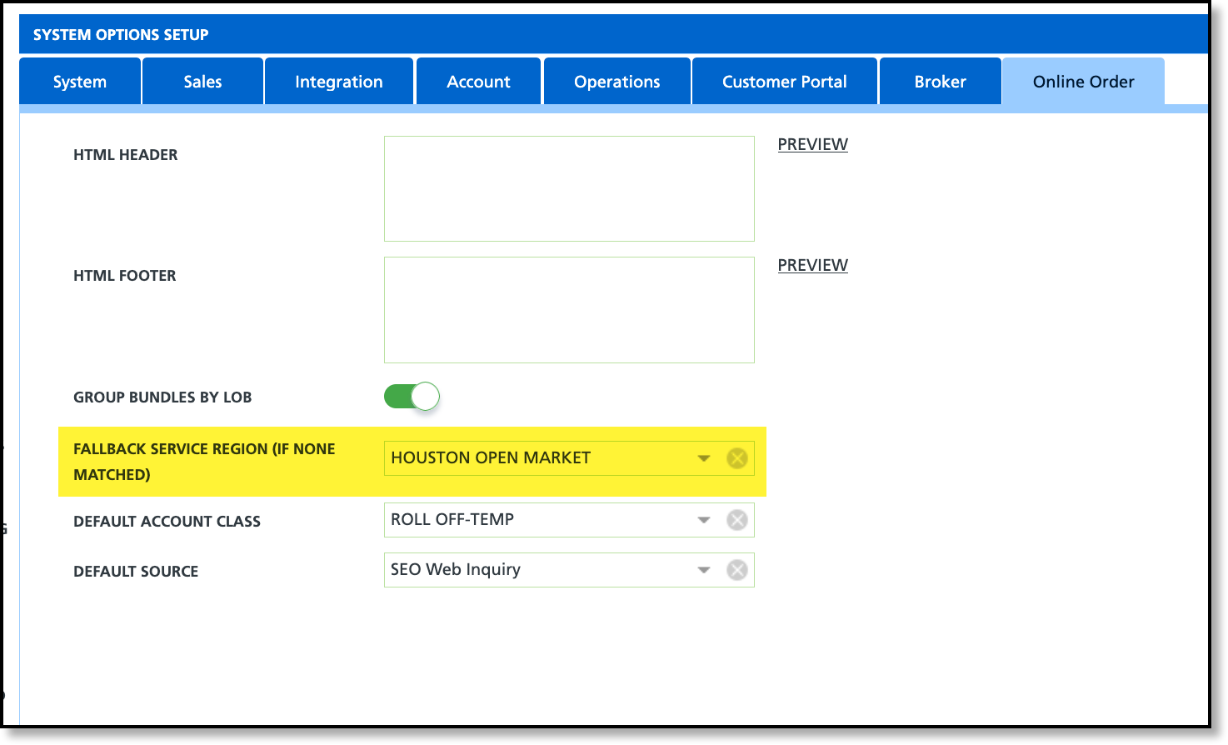Expand the Fallback Service Region dropdown arrow

coord(704,458)
